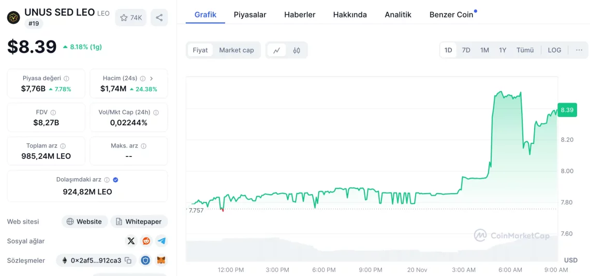590x276 pixels.
Task: Switch to candlestick chart view icon
Action: coord(297,50)
